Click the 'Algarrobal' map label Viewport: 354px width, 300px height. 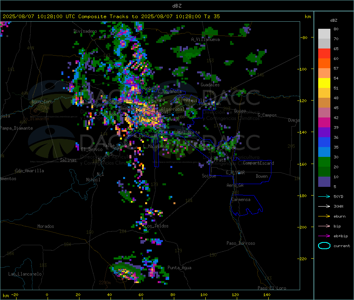tap(173, 109)
